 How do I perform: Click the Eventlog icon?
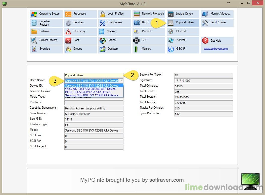[x=34, y=49]
